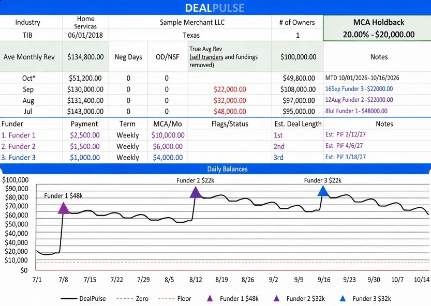Select the 2. Funder 2 row label

[x=19, y=146]
